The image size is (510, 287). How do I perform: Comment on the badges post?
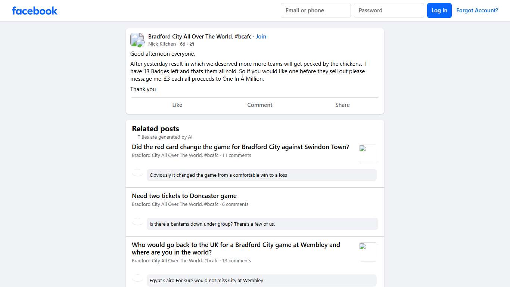259,105
